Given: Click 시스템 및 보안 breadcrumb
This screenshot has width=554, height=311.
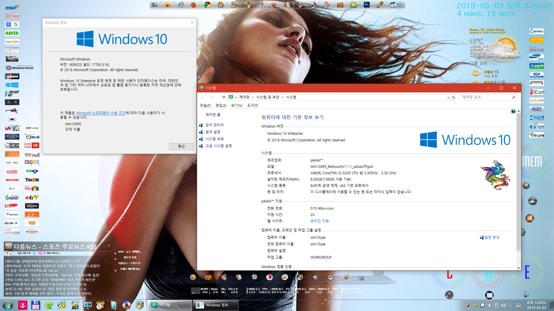Looking at the screenshot, I should coord(268,97).
